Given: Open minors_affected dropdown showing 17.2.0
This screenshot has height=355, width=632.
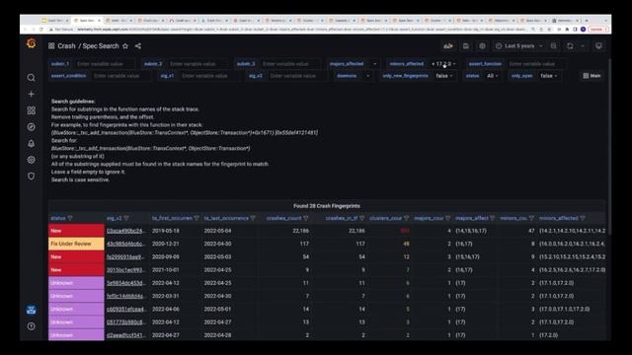Looking at the screenshot, I should coord(443,64).
